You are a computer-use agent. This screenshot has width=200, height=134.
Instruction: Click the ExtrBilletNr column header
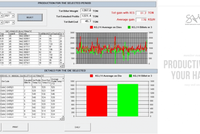coord(44,34)
